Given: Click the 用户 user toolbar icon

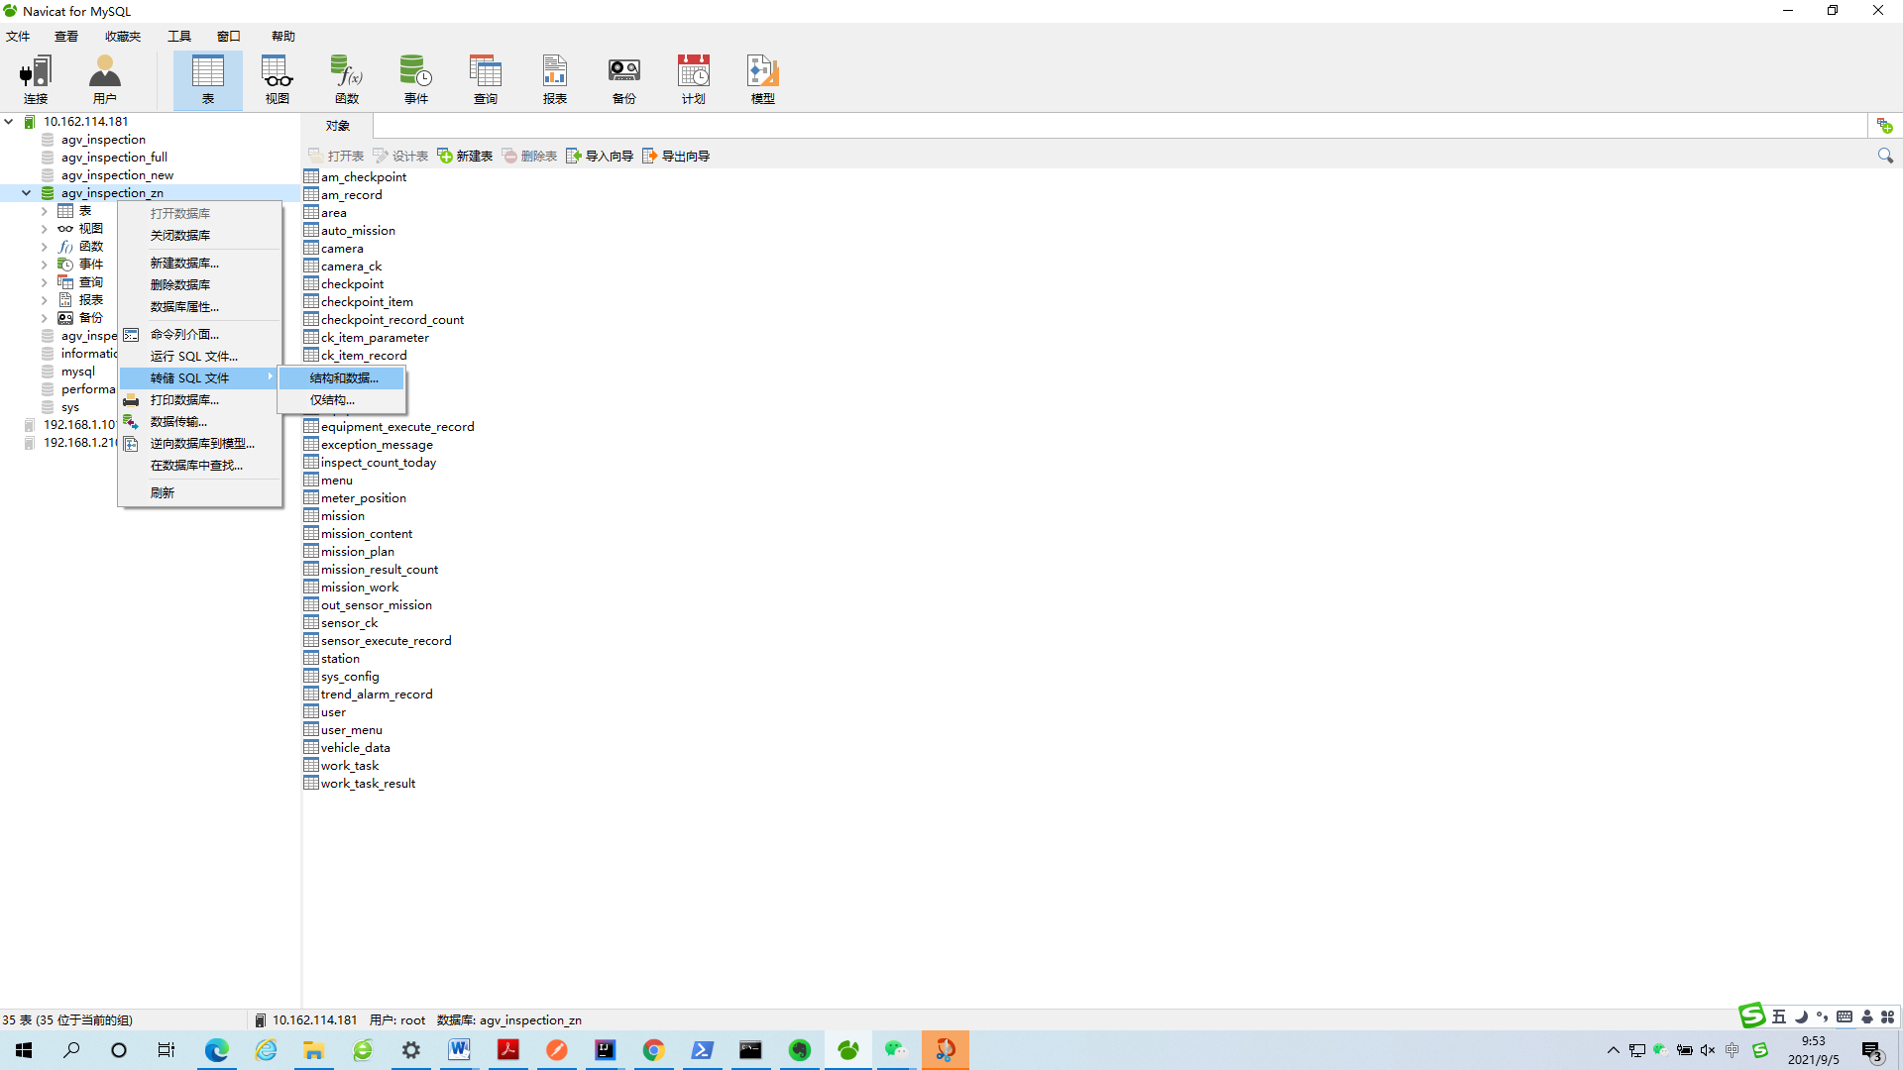Looking at the screenshot, I should pyautogui.click(x=104, y=79).
